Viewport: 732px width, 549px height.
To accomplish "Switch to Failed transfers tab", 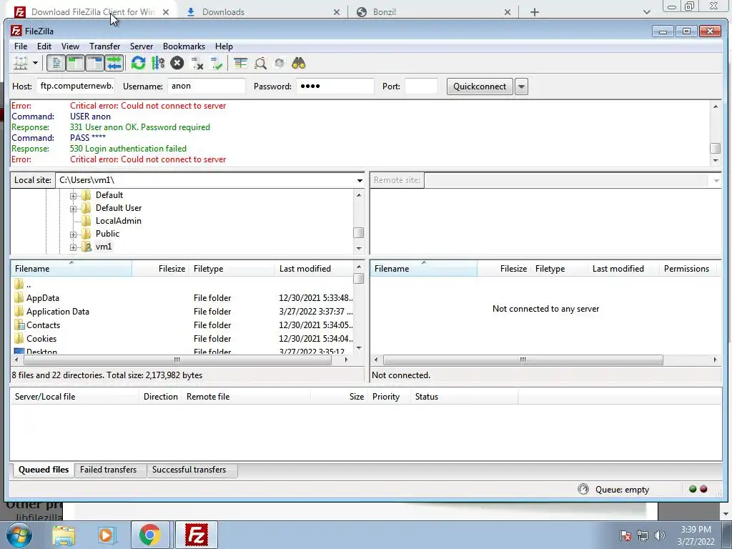I will coord(109,470).
